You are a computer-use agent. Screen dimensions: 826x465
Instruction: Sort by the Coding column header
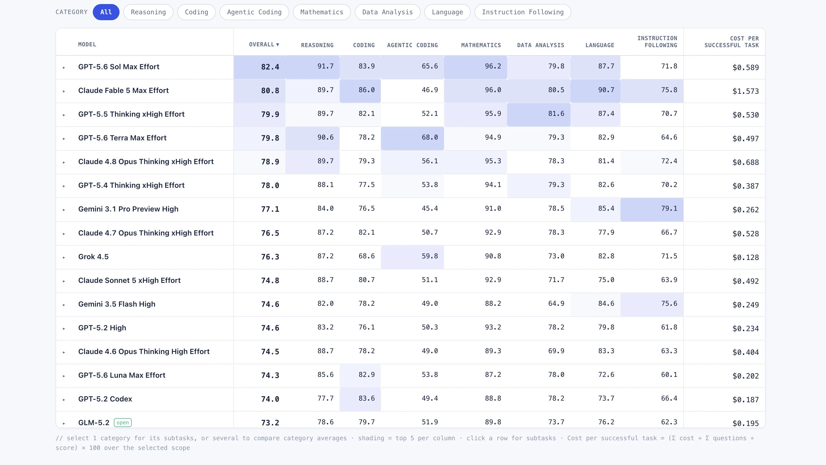click(364, 45)
